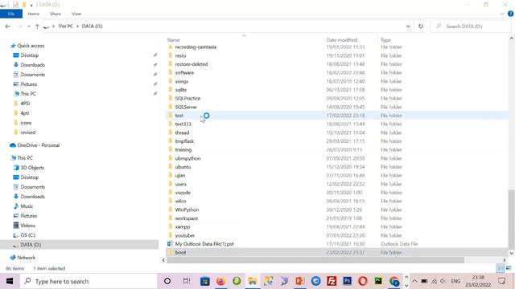The image size is (515, 289).
Task: Open FileZilla from the taskbar
Action: click(x=332, y=281)
